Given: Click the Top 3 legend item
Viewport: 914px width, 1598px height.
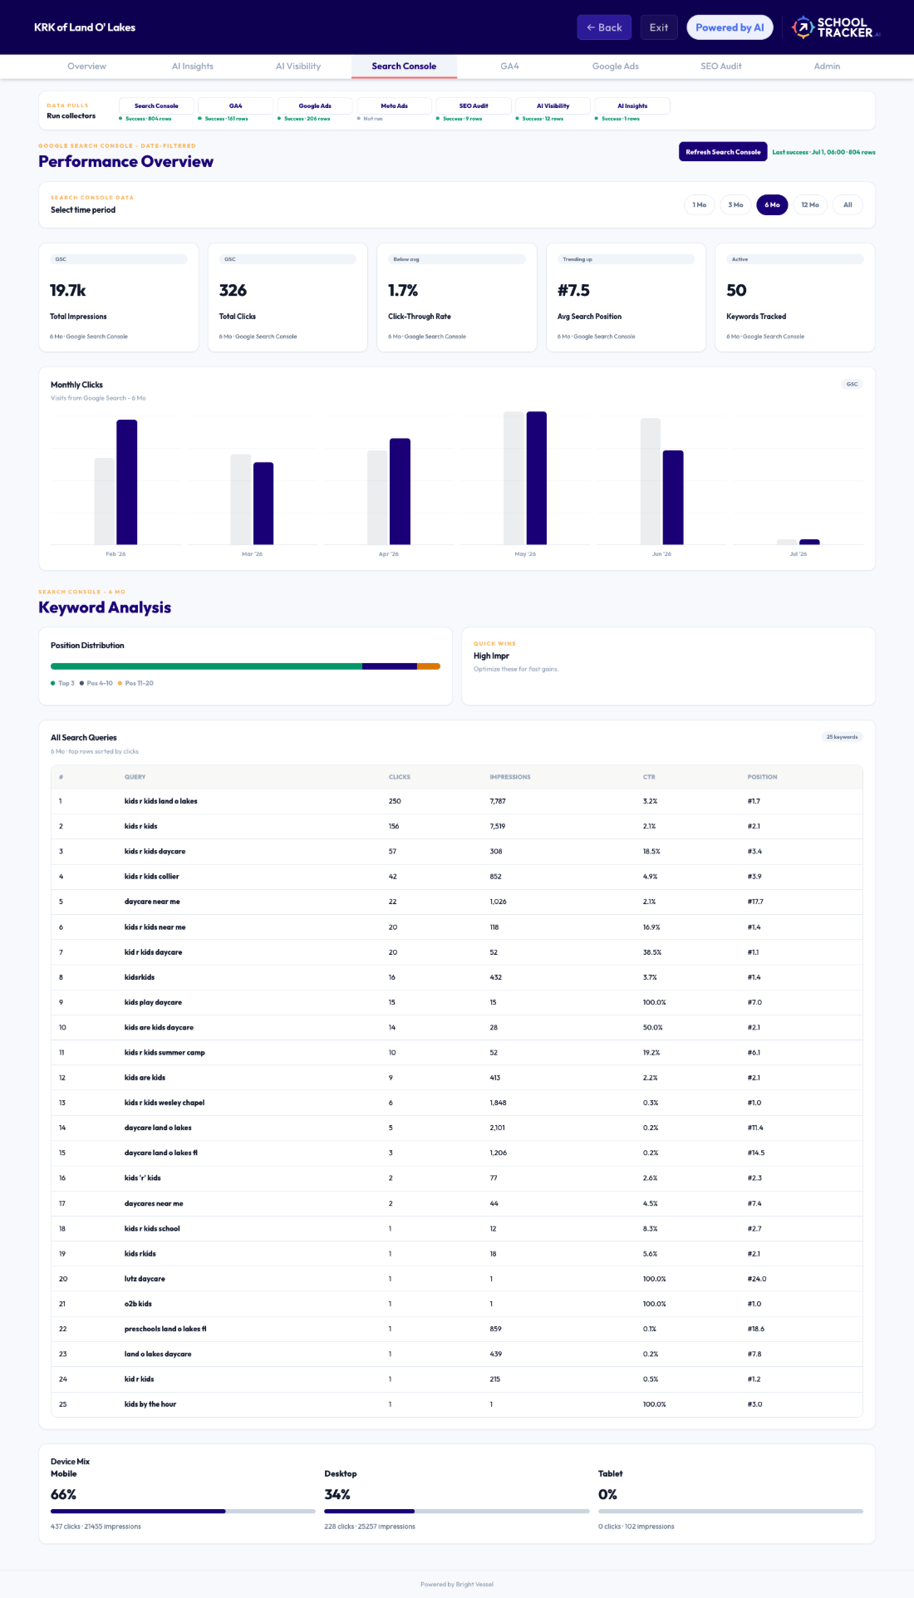Looking at the screenshot, I should tap(63, 683).
